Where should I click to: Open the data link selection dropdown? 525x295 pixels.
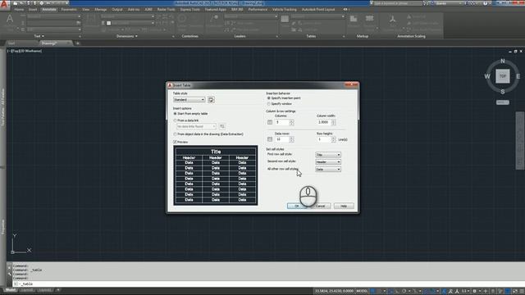[x=196, y=126]
